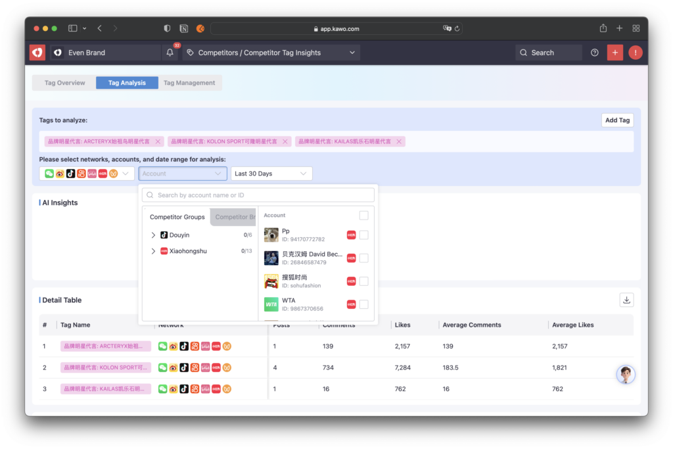Click the notifications bell icon
Screen dimensions: 673x449
pyautogui.click(x=170, y=53)
